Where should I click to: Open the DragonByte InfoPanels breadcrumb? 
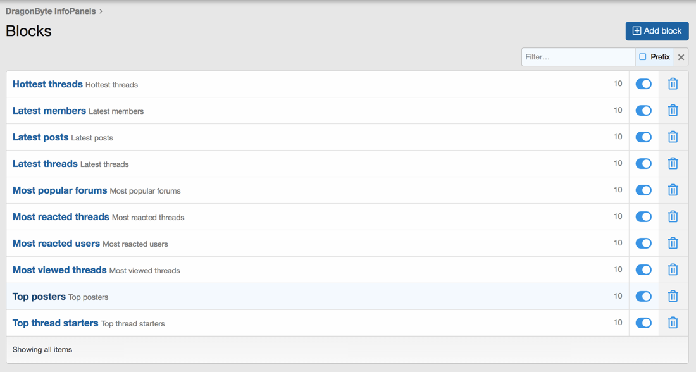(51, 11)
